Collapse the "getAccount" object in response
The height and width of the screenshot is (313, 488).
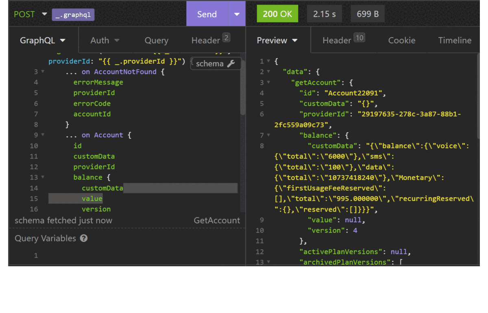click(268, 83)
